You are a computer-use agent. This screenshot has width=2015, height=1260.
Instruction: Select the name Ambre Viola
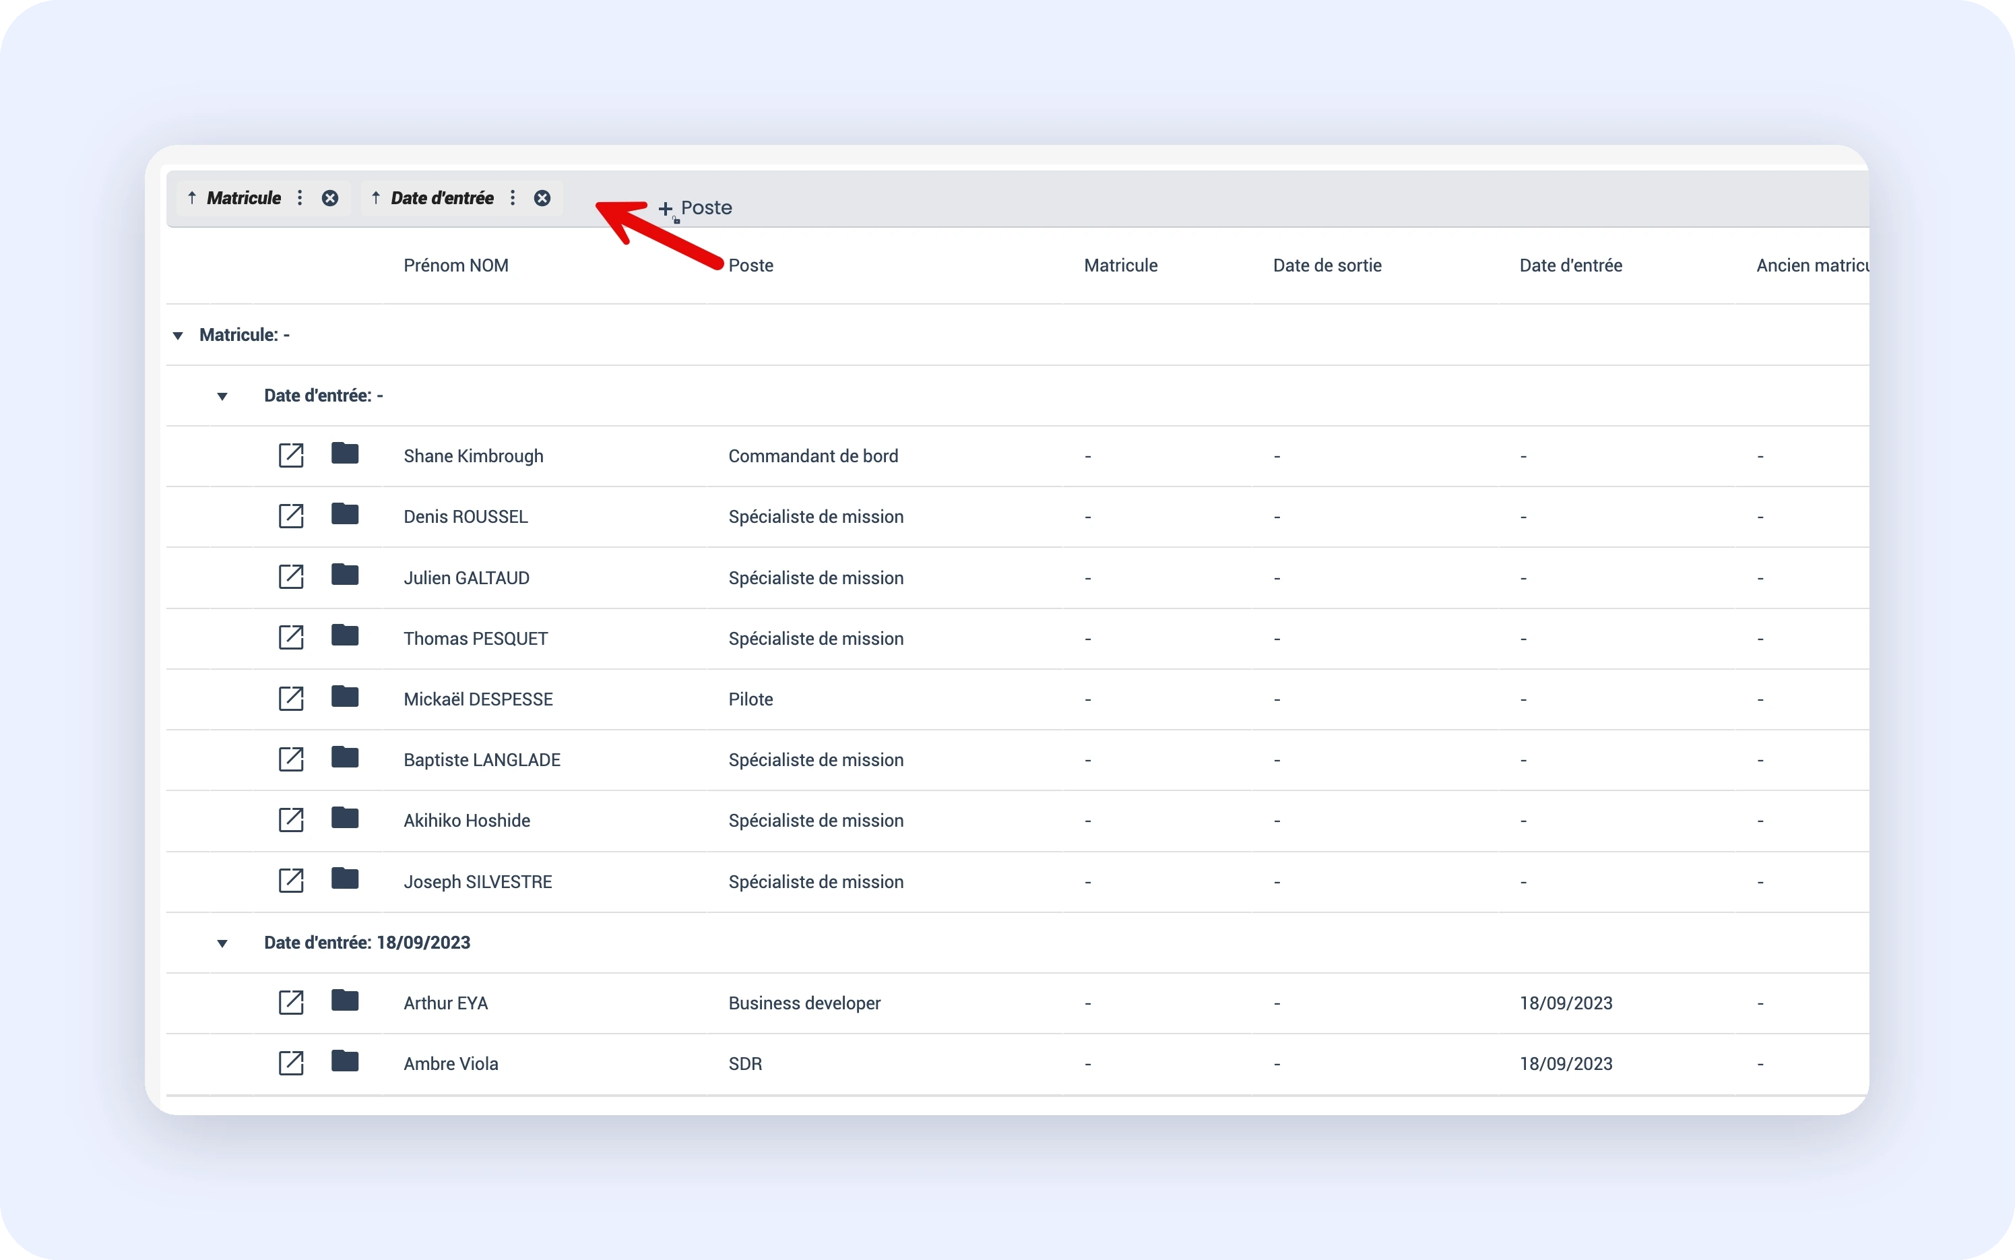point(451,1064)
